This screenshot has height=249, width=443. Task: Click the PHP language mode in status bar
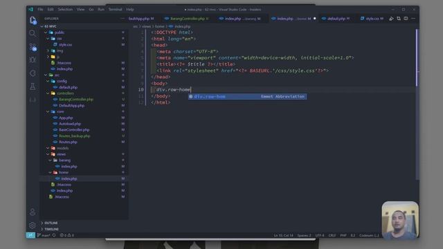coord(343,235)
